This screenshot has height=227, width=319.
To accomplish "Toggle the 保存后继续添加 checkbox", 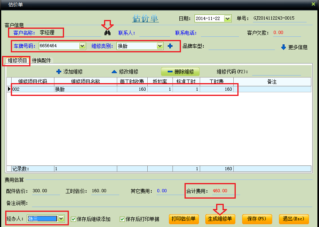I will point(73,219).
